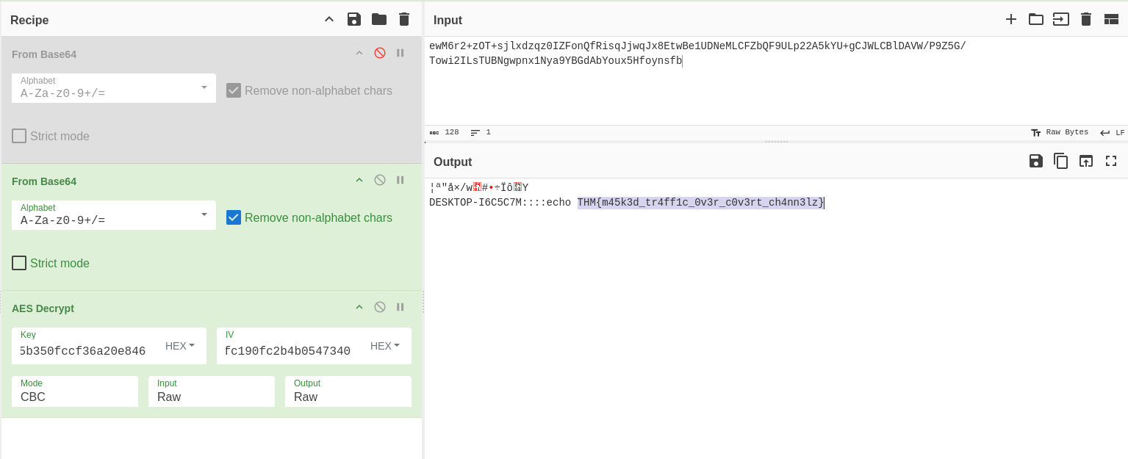
Task: Reset the input pane layout
Action: [x=1111, y=19]
